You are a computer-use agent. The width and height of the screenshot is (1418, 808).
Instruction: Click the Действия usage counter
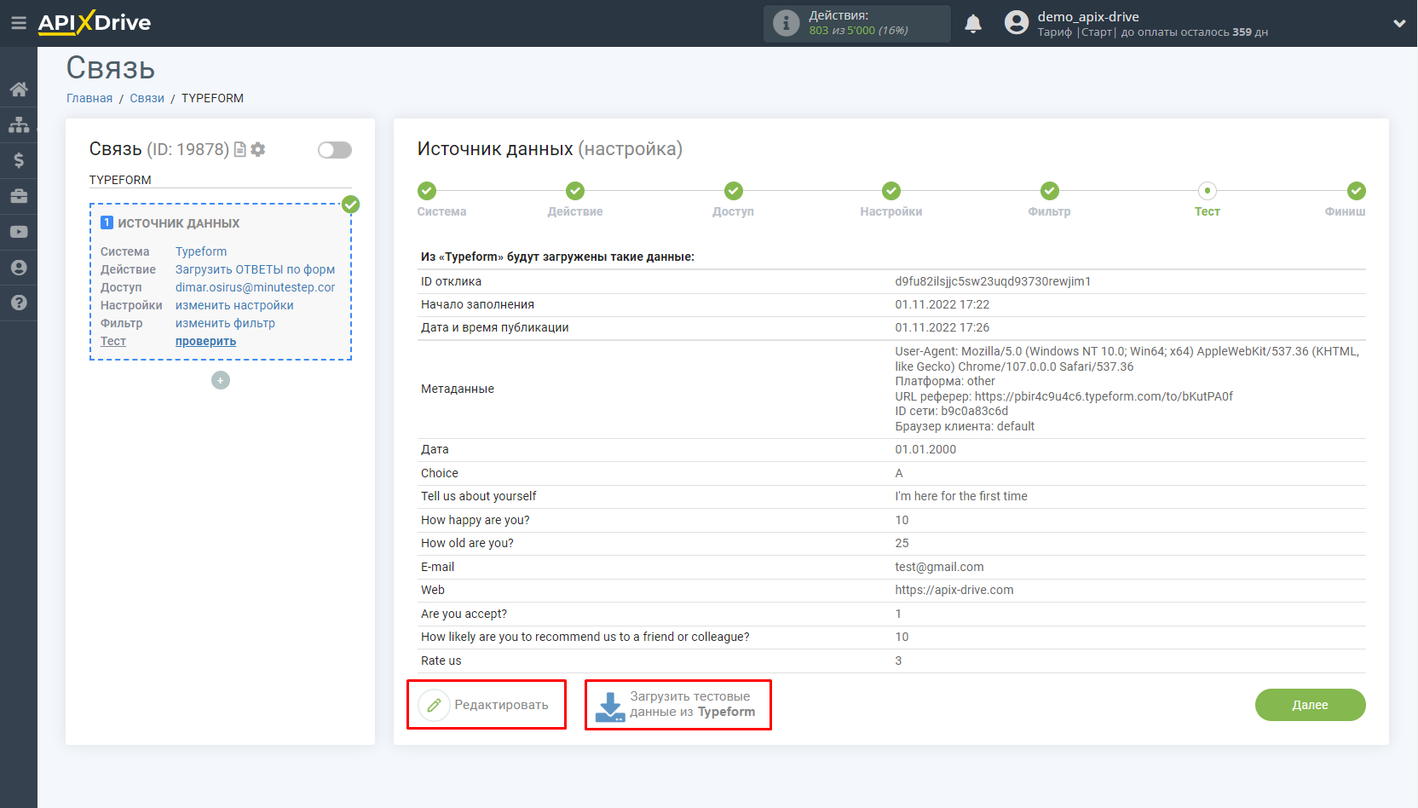[x=857, y=23]
